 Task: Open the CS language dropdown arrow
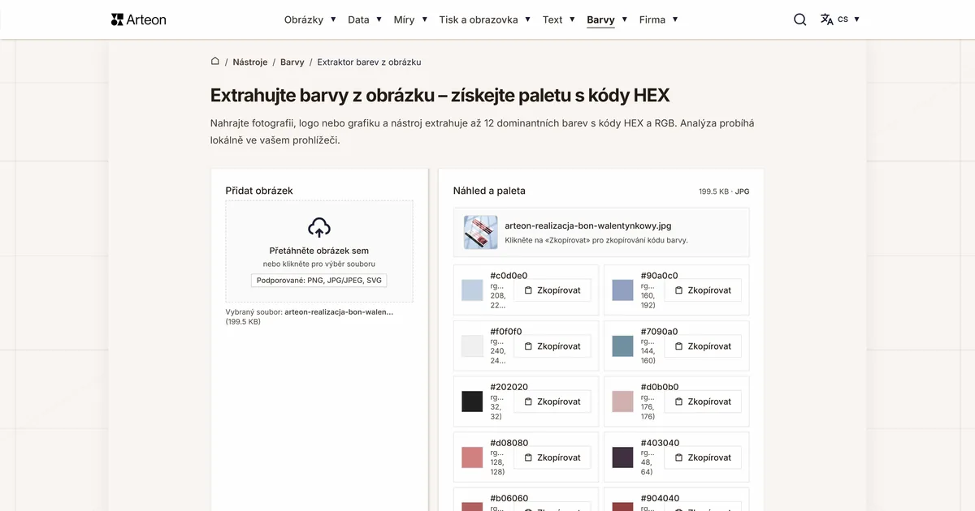(x=856, y=19)
